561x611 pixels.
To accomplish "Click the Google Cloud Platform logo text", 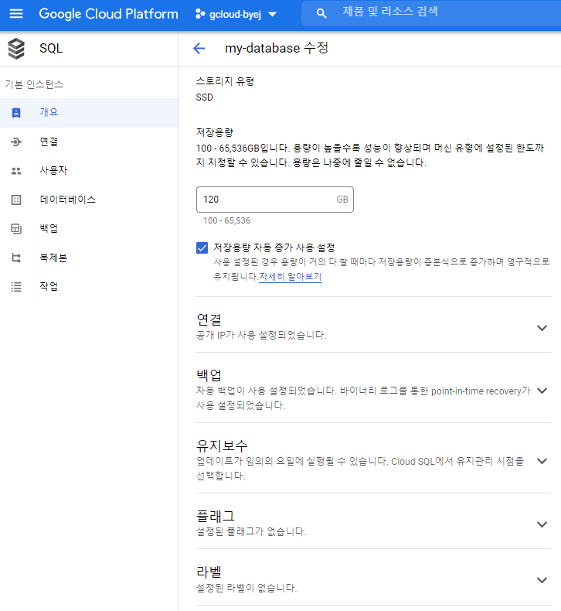I will pos(109,14).
